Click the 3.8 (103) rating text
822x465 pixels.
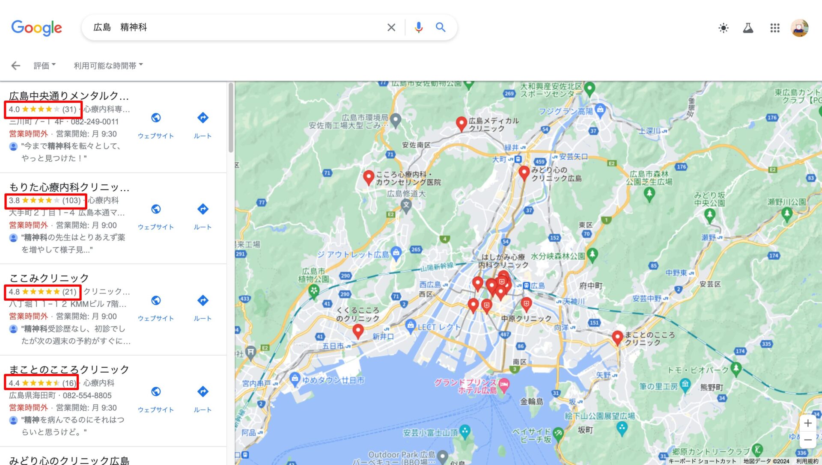pos(45,200)
